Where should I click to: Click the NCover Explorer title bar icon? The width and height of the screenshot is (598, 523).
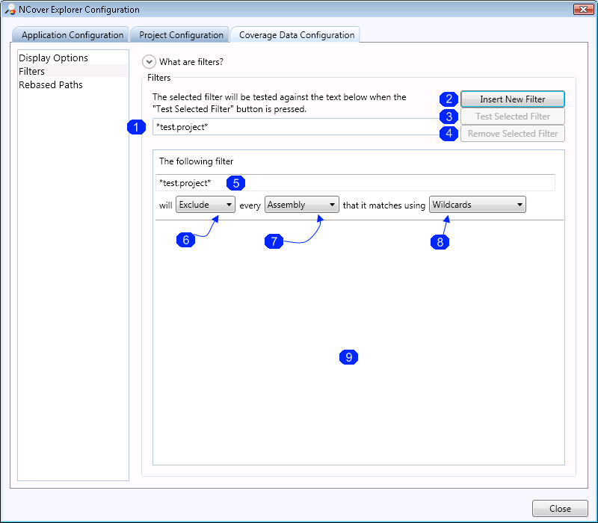(10, 9)
